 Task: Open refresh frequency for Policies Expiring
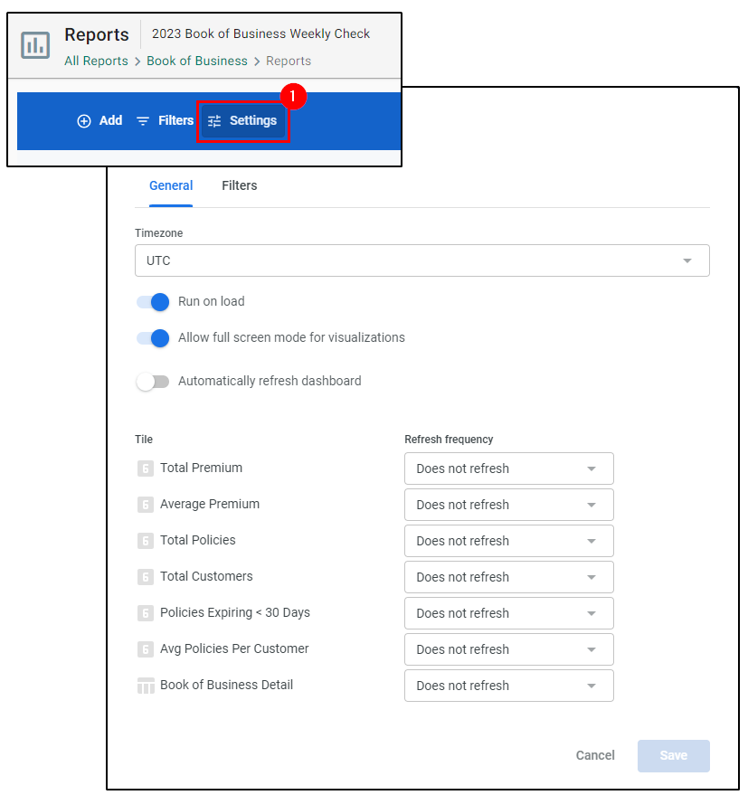[x=509, y=613]
